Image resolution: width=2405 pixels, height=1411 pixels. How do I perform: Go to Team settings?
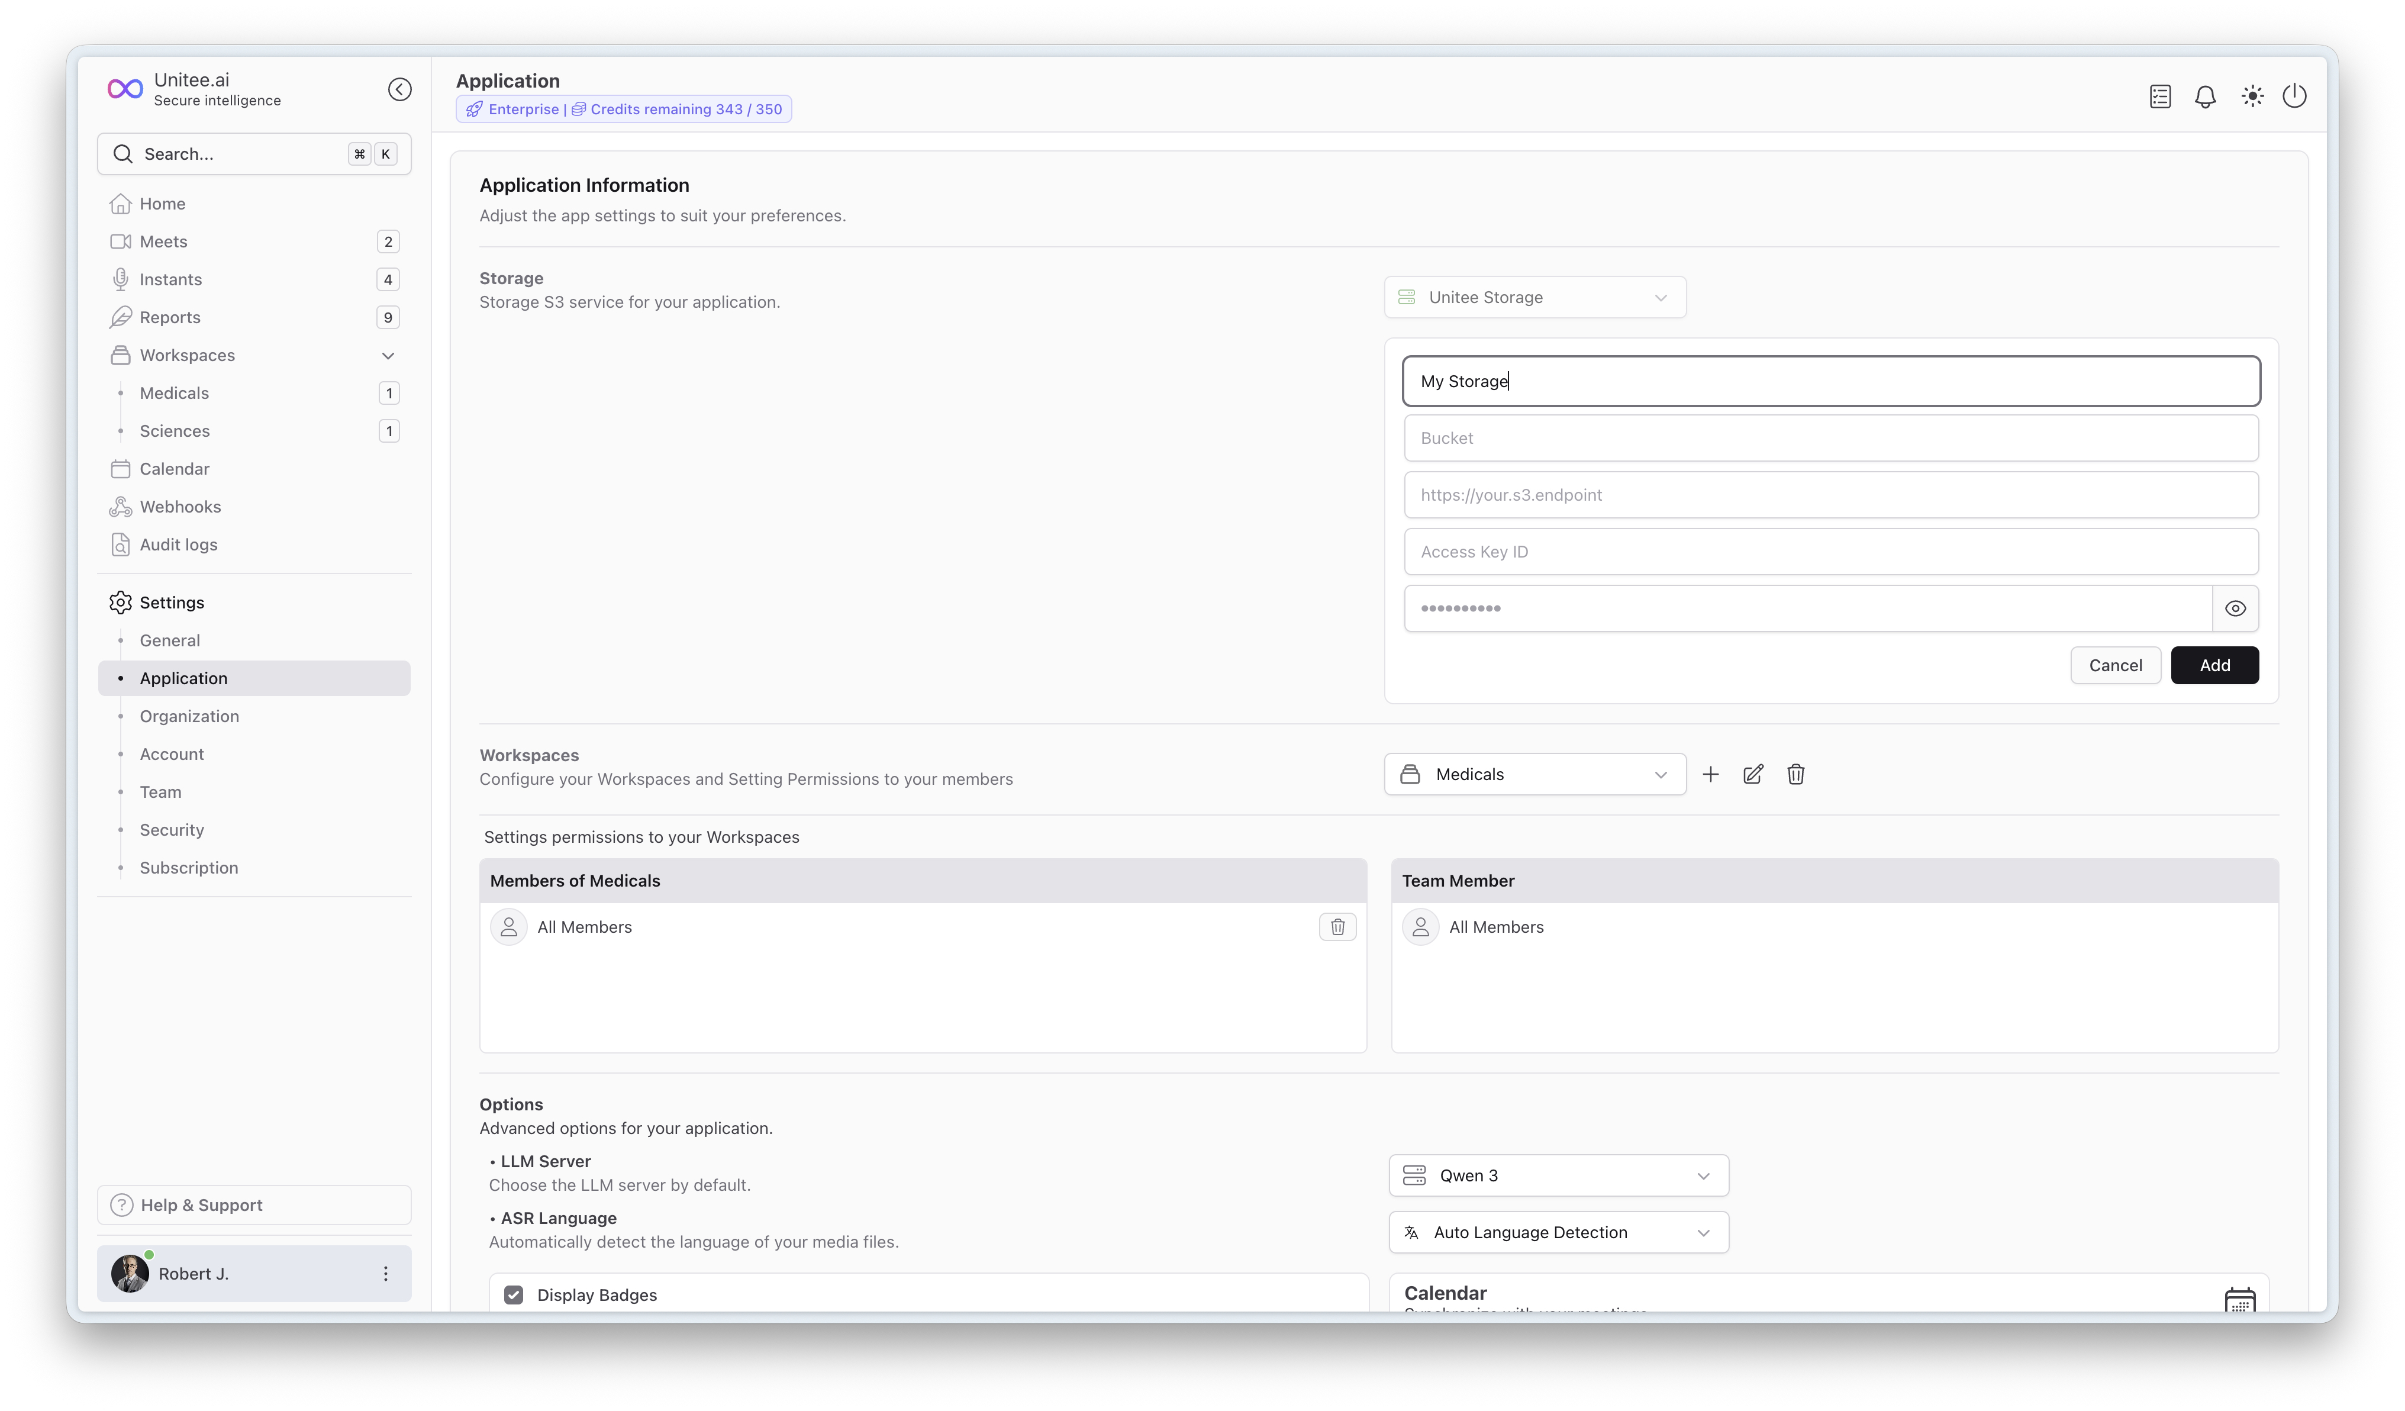click(254, 793)
